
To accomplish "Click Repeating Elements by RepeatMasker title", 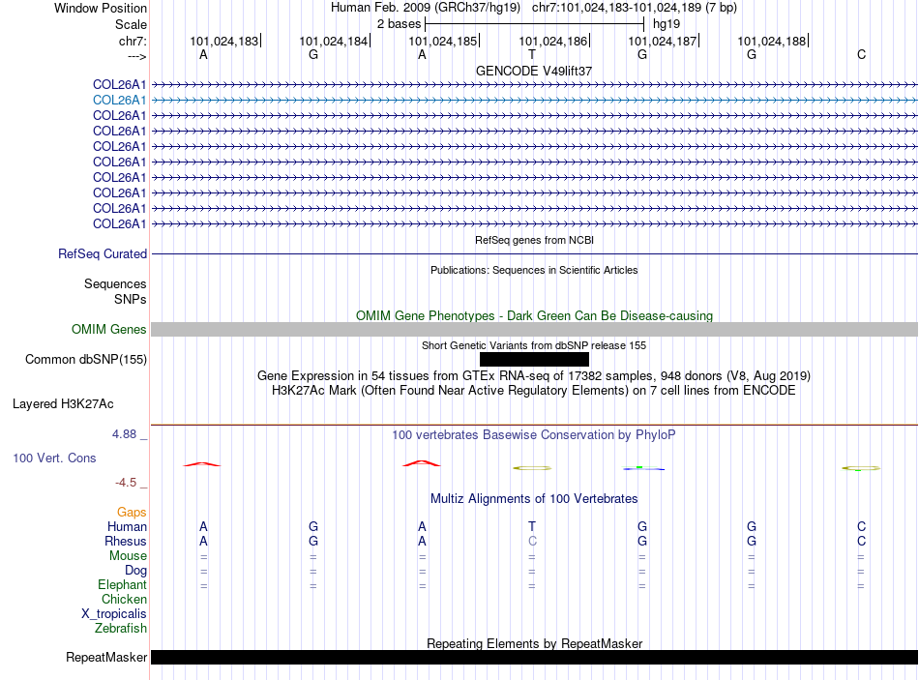I will click(x=534, y=643).
